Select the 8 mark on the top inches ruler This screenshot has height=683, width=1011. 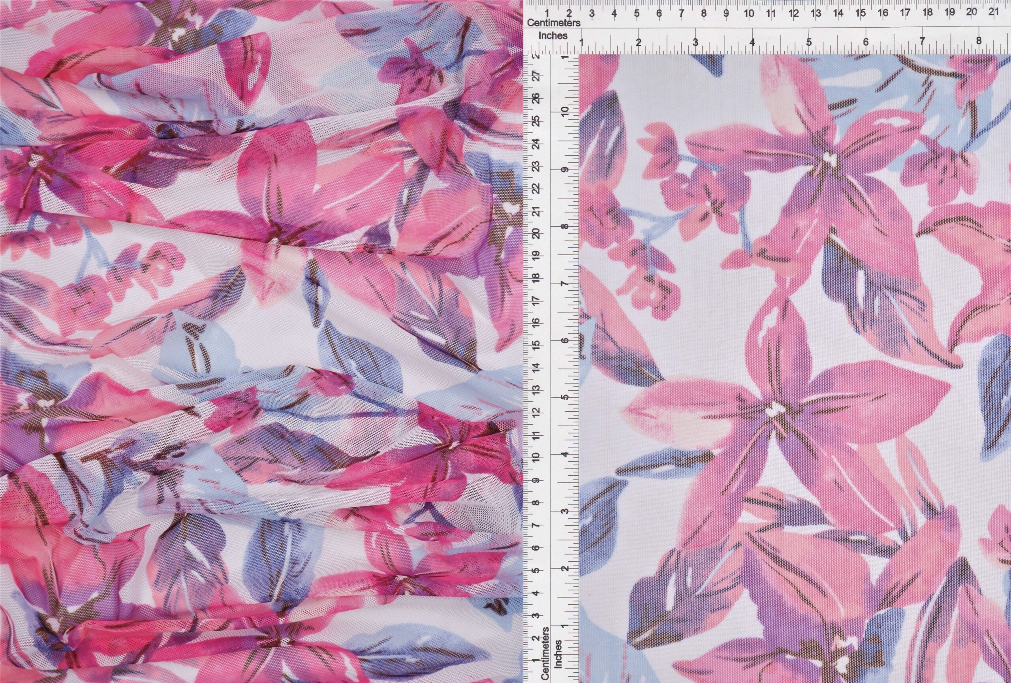[978, 42]
